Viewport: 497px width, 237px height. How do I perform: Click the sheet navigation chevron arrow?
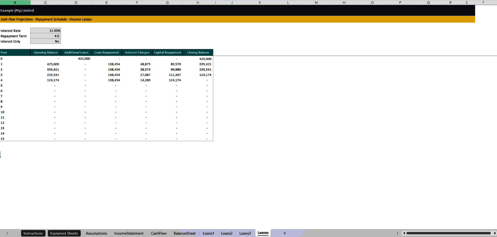coord(8,233)
